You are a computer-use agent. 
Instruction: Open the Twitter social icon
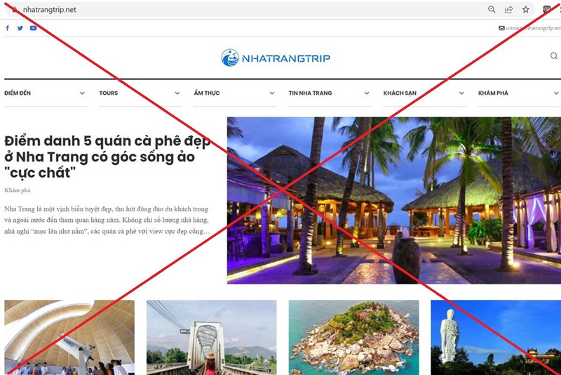tap(20, 28)
